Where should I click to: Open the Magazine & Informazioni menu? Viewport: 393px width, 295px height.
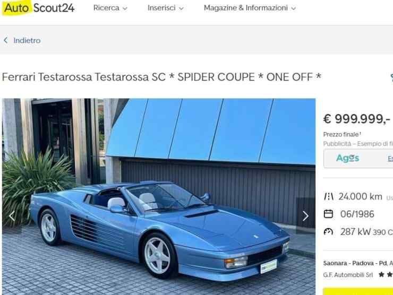click(245, 8)
